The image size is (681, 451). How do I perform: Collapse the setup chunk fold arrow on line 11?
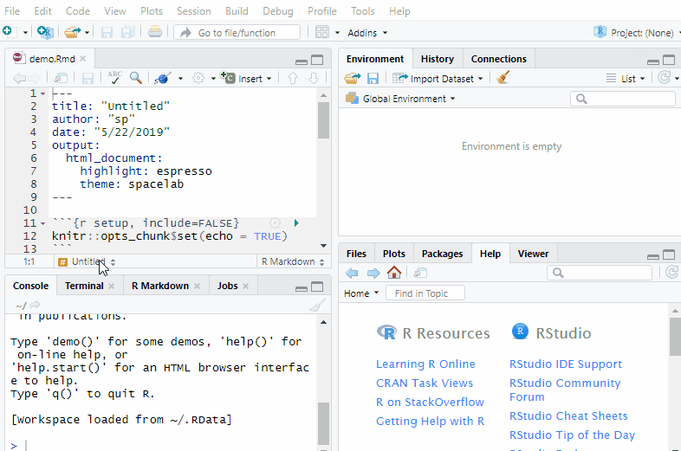tap(42, 223)
